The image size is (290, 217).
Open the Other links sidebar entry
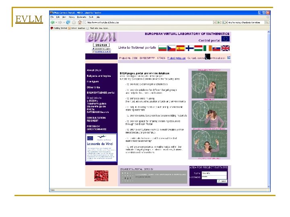tap(93, 87)
